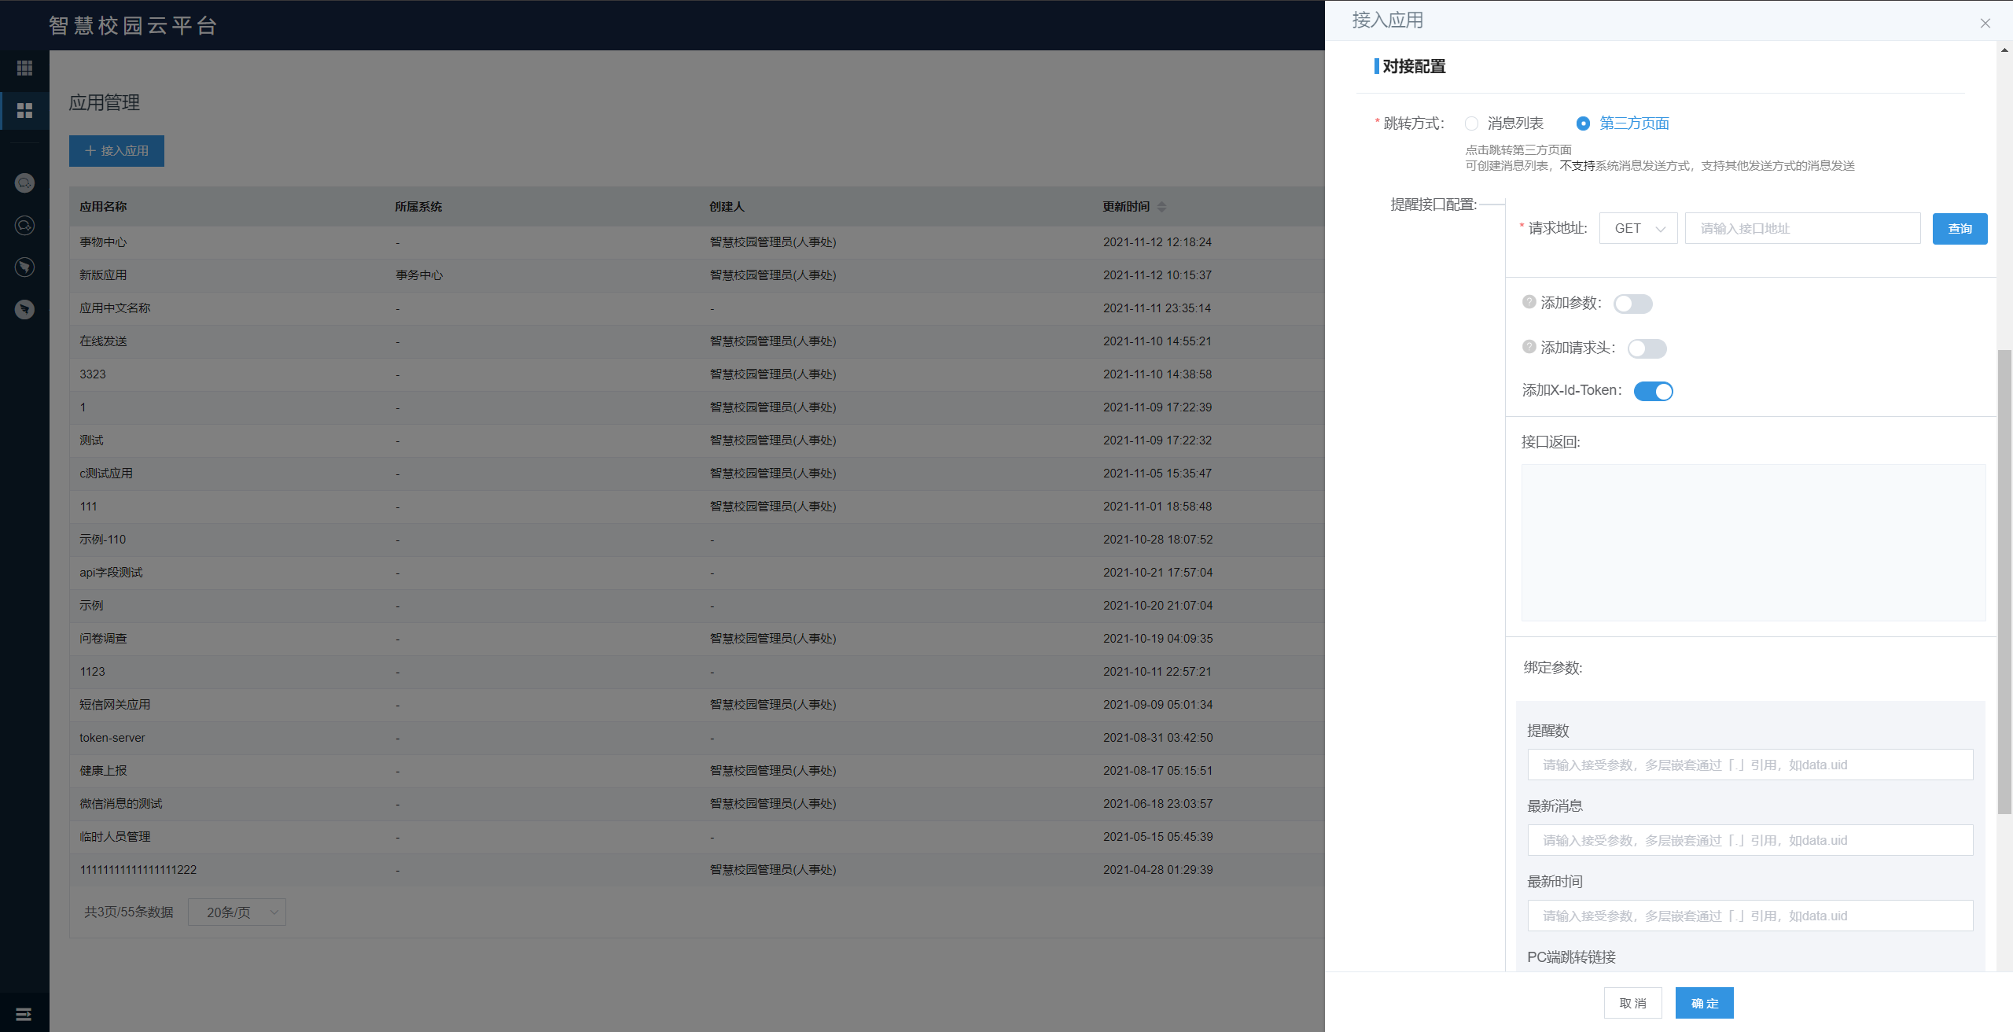Click the 对接配置 section heading
This screenshot has width=2013, height=1032.
(1414, 67)
